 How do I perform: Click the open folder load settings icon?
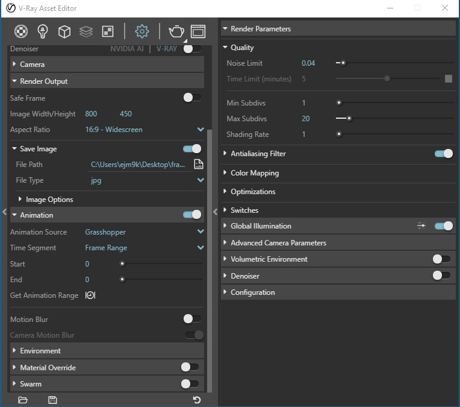pos(23,400)
